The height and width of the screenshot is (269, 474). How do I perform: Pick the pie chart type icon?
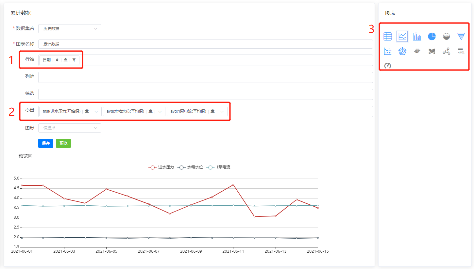pos(432,37)
